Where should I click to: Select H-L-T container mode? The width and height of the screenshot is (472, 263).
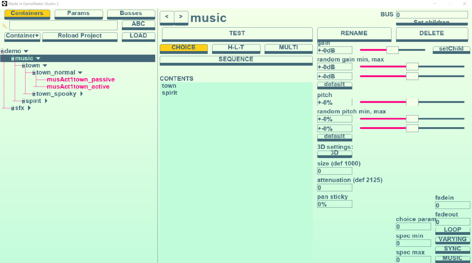pyautogui.click(x=236, y=48)
